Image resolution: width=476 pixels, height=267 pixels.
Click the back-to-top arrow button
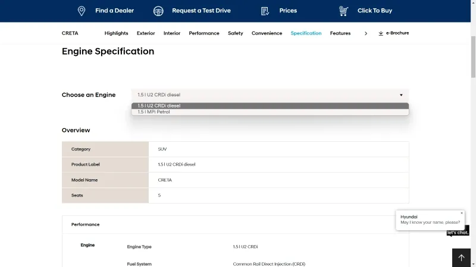pos(461,258)
